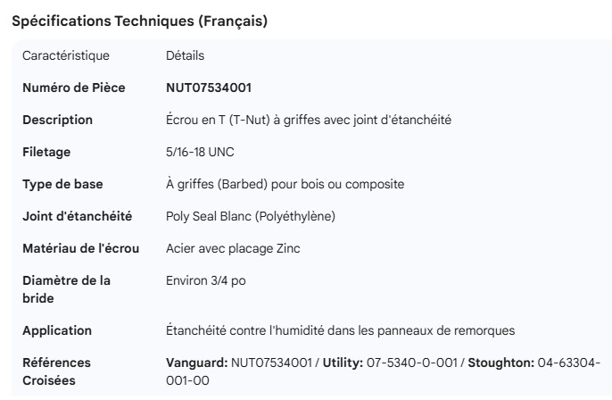Select the 'Filetage' row label
The height and width of the screenshot is (400, 612).
coord(46,152)
